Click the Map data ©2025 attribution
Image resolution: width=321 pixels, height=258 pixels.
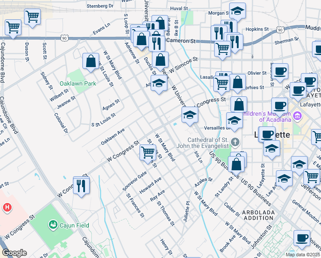(303, 255)
